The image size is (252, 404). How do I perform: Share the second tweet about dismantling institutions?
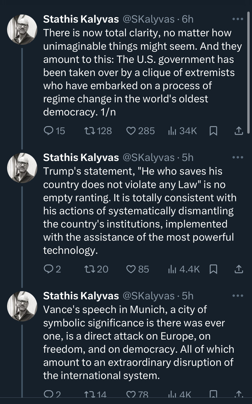point(238,269)
